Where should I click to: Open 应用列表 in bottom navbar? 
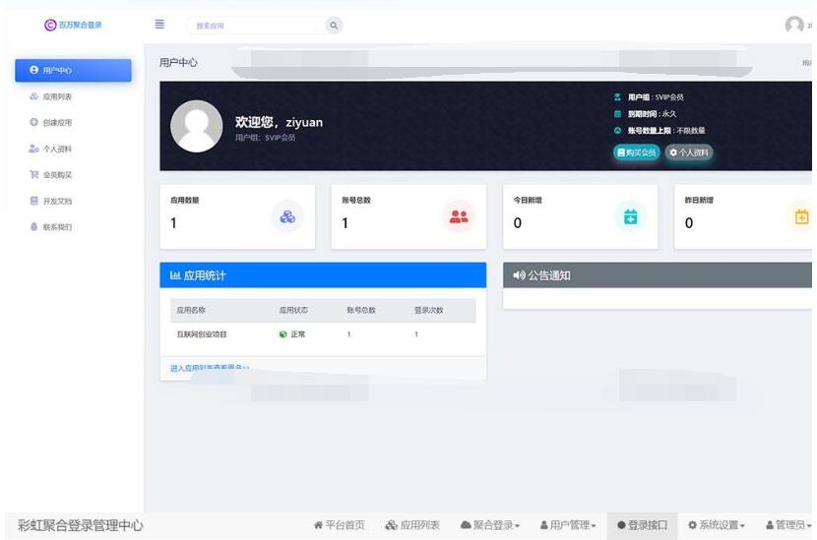(412, 525)
